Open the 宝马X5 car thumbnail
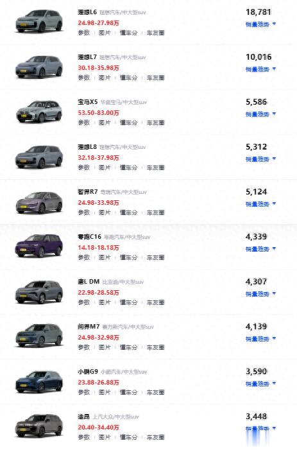The image size is (297, 450). point(39,111)
